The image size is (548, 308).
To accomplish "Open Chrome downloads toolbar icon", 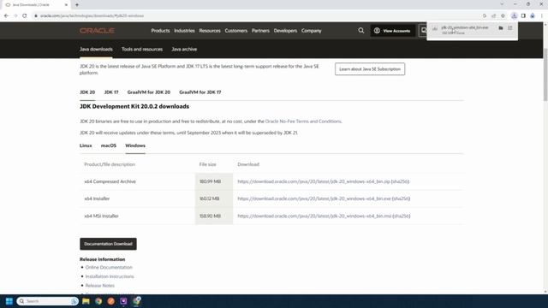I will click(514, 15).
